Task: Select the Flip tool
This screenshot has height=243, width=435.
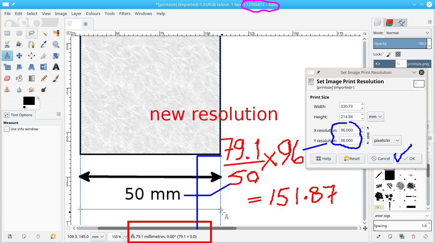Action: pos(44,67)
